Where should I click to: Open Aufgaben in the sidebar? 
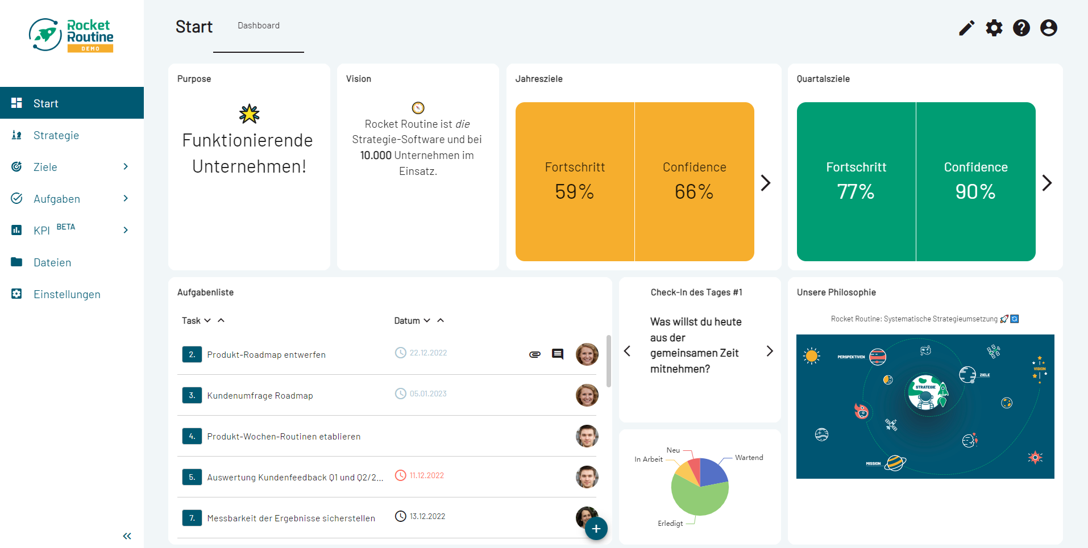(72, 199)
